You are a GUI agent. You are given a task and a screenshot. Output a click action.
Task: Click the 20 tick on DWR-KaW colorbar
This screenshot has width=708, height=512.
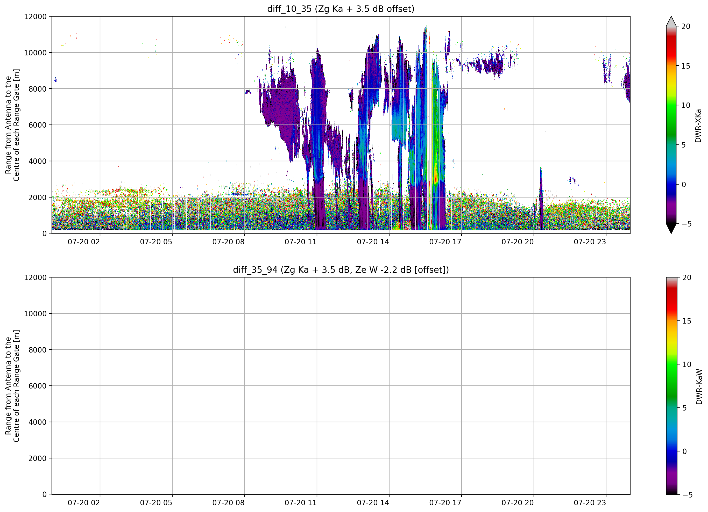tap(687, 277)
